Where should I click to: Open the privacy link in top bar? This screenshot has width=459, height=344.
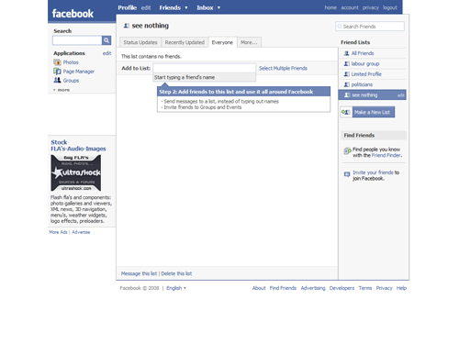tap(371, 7)
